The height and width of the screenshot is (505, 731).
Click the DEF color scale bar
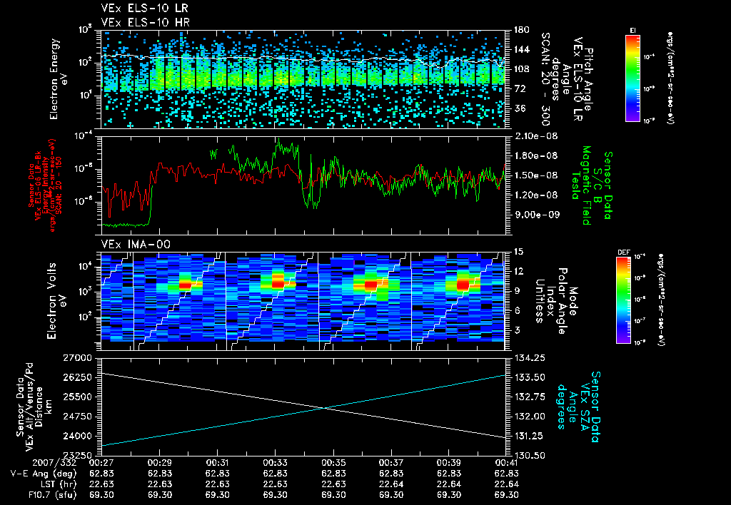tap(623, 300)
